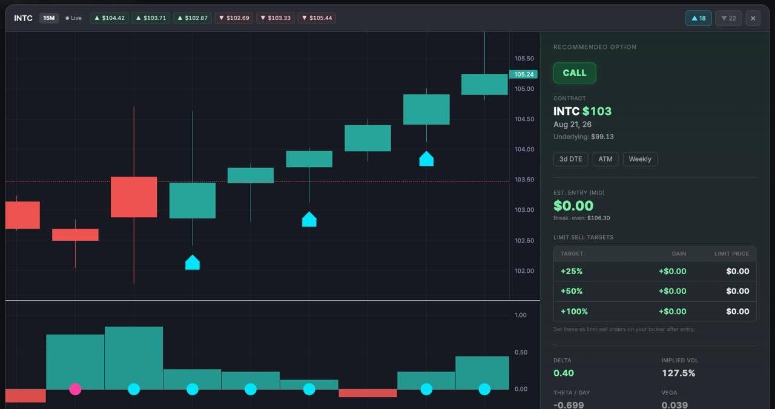
Task: Click the cyan up-arrow signal near $103.00
Action: [309, 219]
